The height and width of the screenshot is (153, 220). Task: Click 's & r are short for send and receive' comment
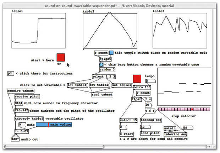[x=154, y=139]
